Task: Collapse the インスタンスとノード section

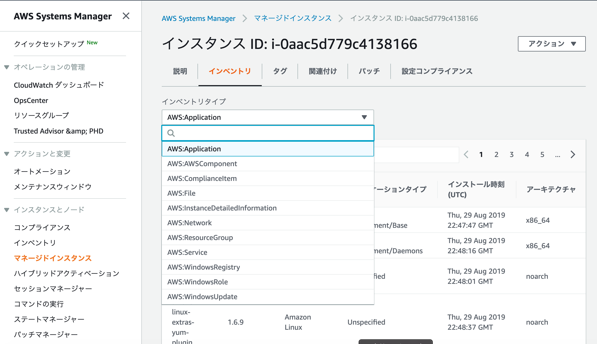Action: point(7,210)
